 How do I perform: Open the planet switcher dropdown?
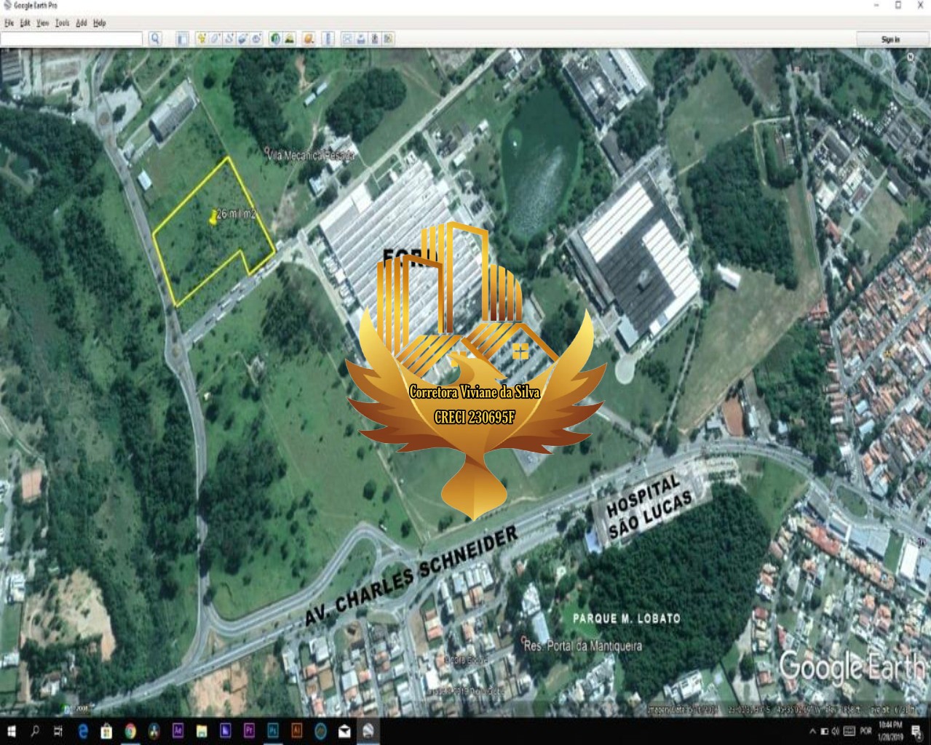coord(308,40)
